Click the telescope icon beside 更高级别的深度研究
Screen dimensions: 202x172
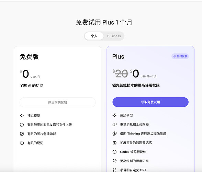click(114, 161)
